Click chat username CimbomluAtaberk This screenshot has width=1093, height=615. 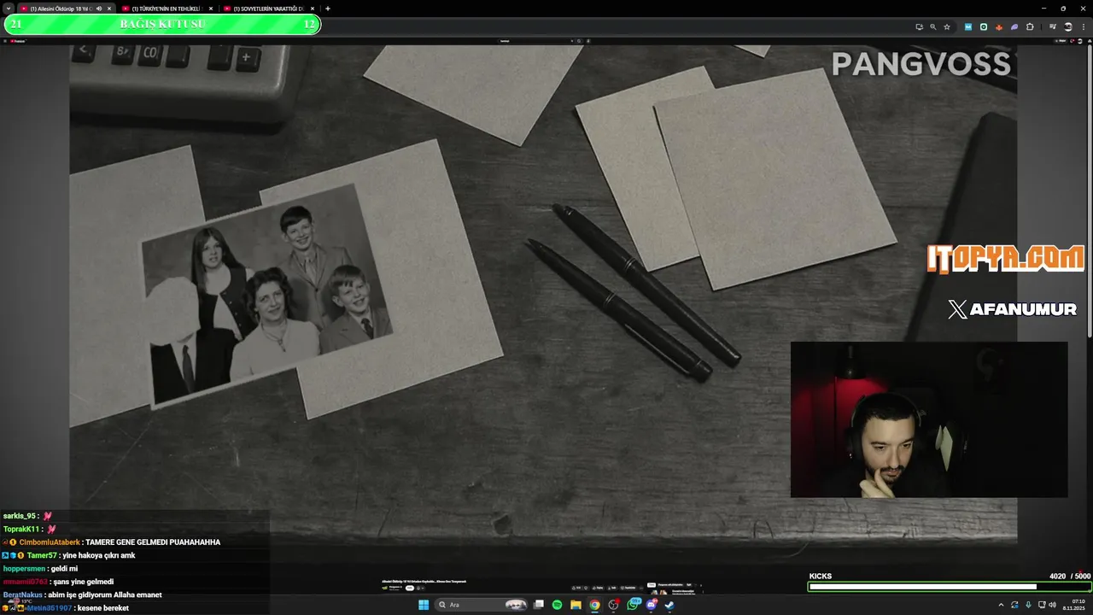(x=50, y=542)
